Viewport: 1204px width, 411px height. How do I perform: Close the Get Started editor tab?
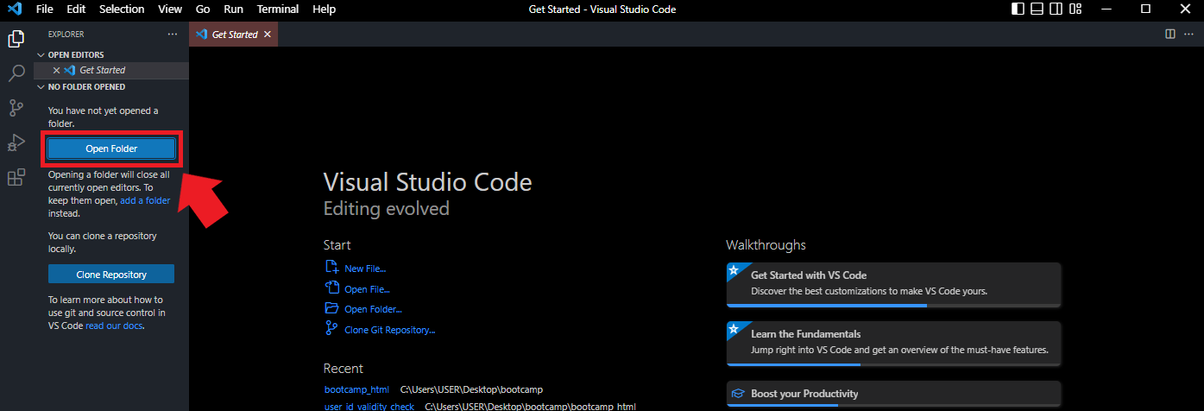pyautogui.click(x=267, y=35)
